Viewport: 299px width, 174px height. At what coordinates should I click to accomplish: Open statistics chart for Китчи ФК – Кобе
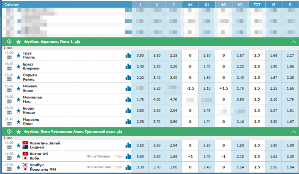point(128,156)
